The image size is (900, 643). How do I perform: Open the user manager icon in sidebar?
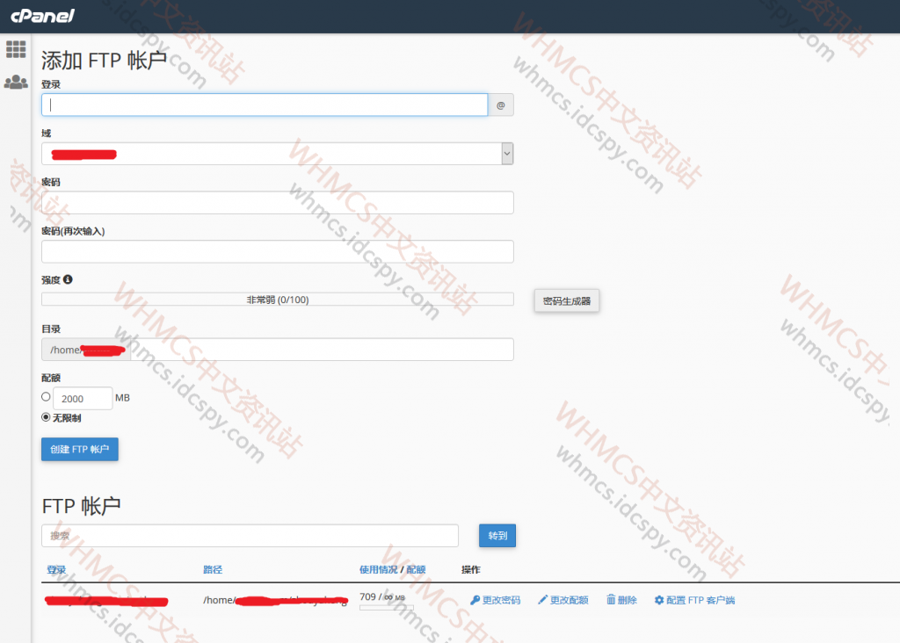click(x=16, y=82)
